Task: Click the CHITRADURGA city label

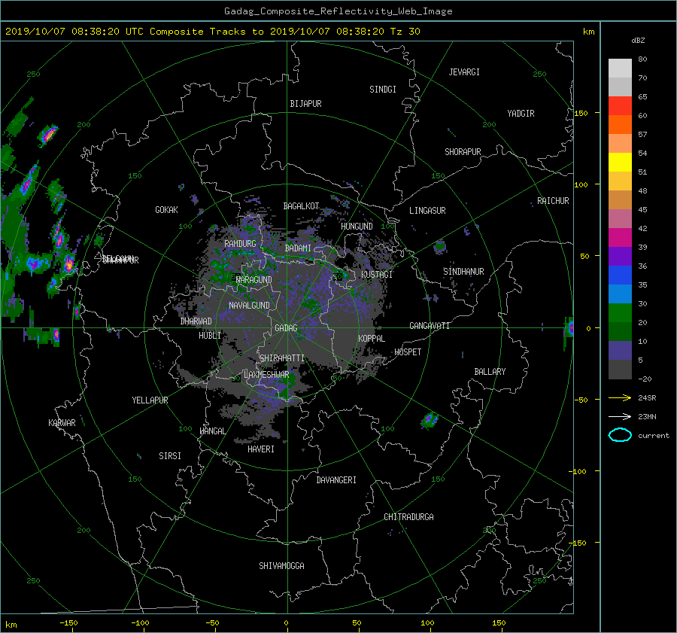Action: pyautogui.click(x=408, y=517)
